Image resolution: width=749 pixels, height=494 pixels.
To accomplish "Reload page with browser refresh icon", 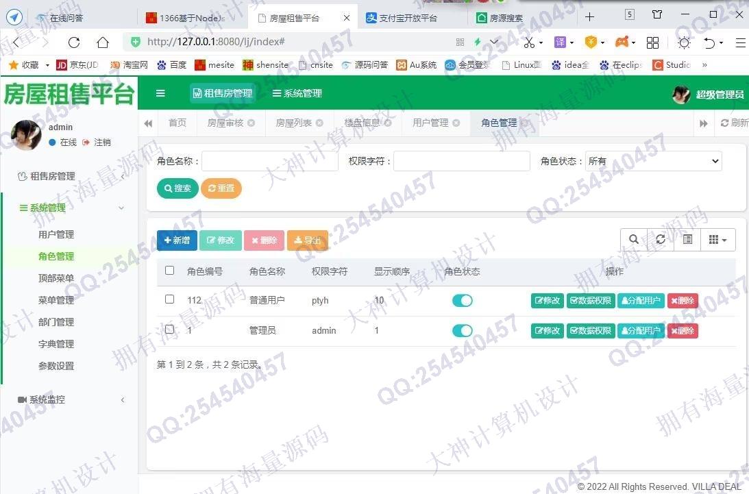I will point(73,42).
